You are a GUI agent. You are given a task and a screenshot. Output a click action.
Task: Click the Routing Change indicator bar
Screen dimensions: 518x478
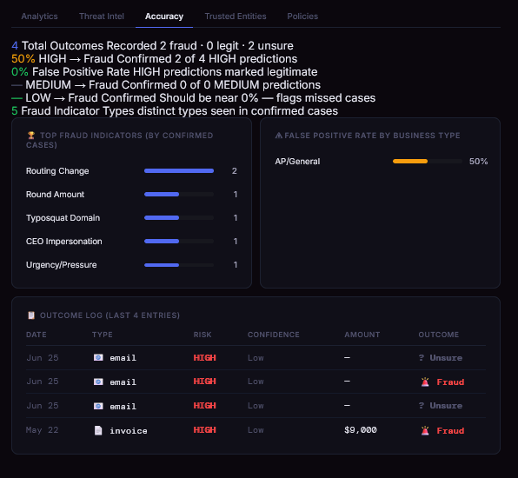(179, 171)
